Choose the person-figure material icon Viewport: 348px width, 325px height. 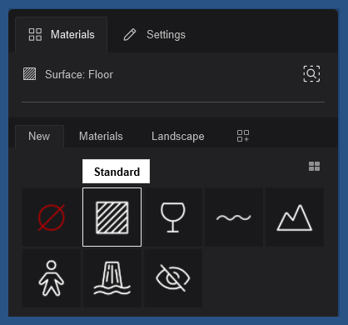pos(52,278)
